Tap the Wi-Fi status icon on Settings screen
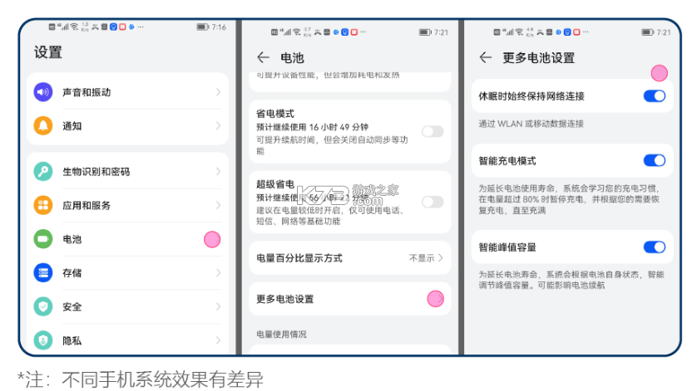697x391 pixels. [x=74, y=27]
